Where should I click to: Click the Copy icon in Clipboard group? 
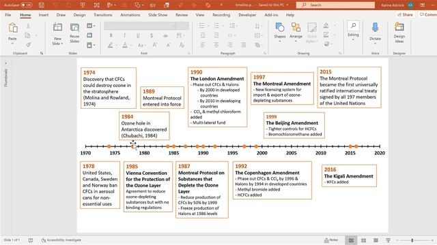27,35
